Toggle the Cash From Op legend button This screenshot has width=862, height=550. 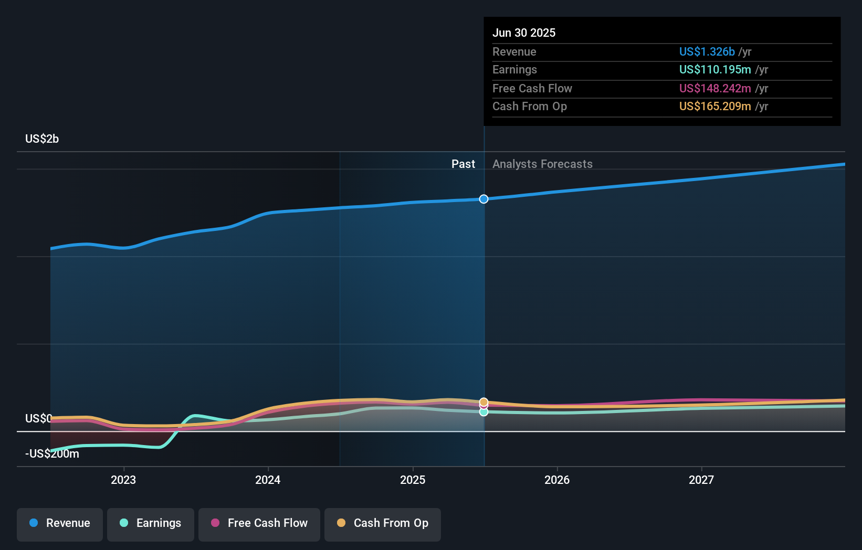[383, 524]
